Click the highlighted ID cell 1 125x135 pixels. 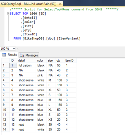pyautogui.click(x=13, y=66)
